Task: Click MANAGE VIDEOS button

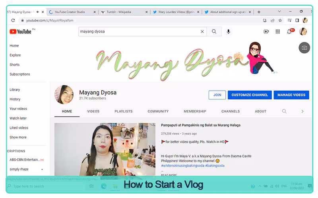Action: [291, 95]
